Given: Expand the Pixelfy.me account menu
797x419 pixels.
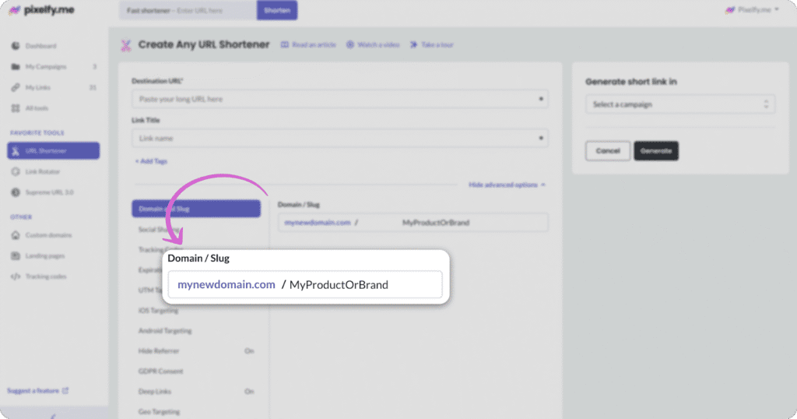Looking at the screenshot, I should pos(751,10).
